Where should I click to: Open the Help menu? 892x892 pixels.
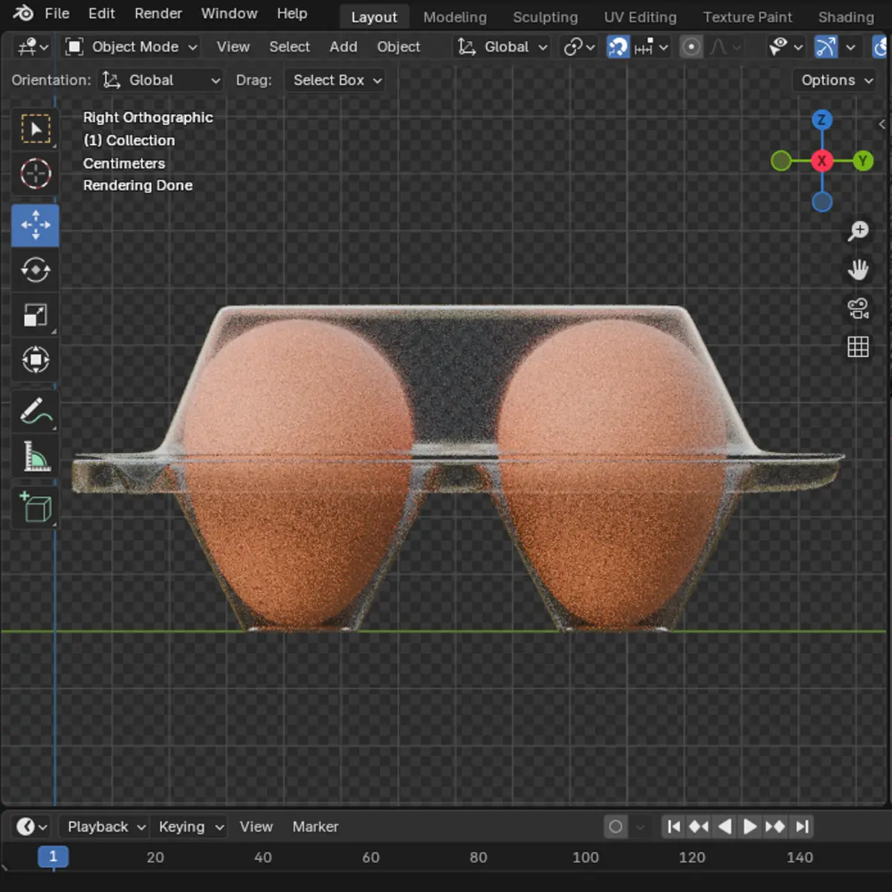(x=292, y=13)
